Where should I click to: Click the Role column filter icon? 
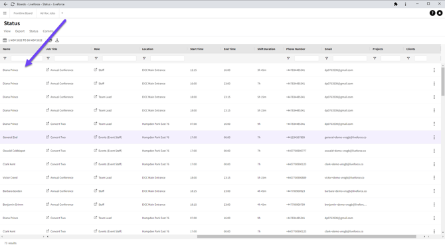96,58
